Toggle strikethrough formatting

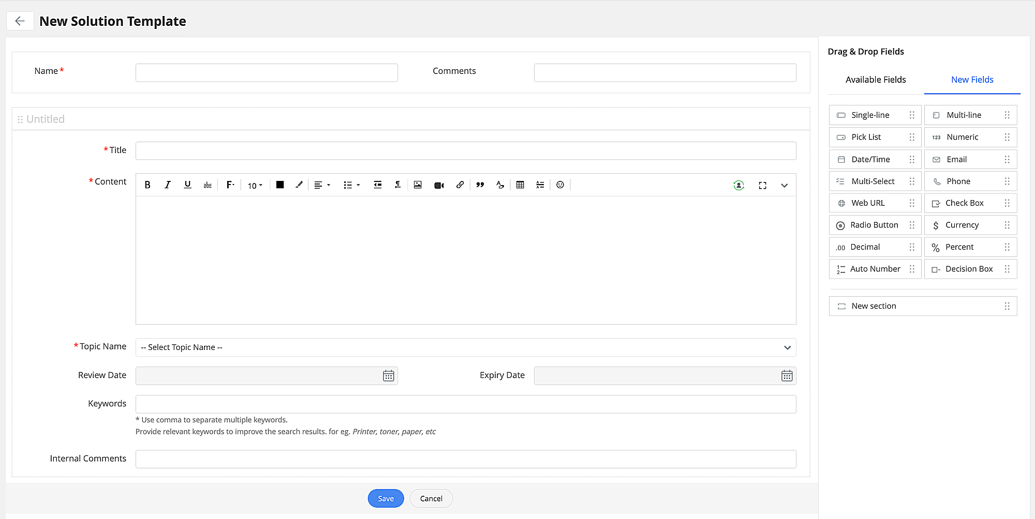(208, 185)
